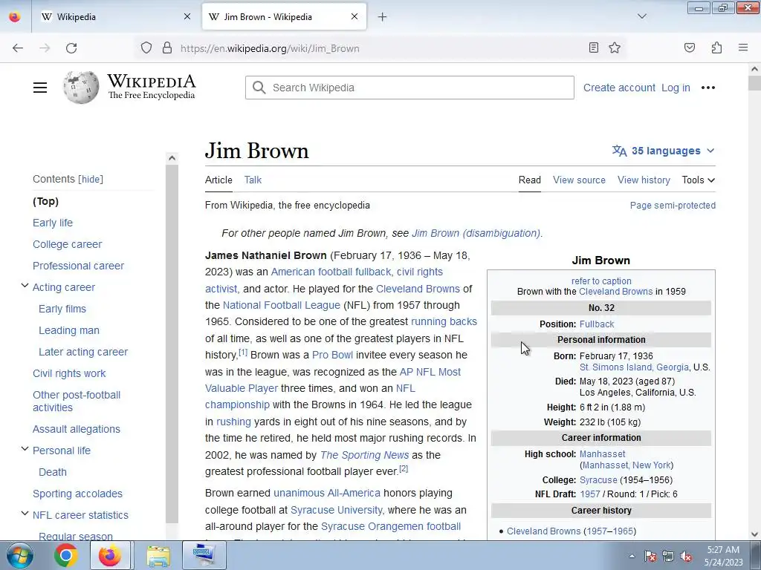Reload the current page
The image size is (761, 570).
(71, 48)
